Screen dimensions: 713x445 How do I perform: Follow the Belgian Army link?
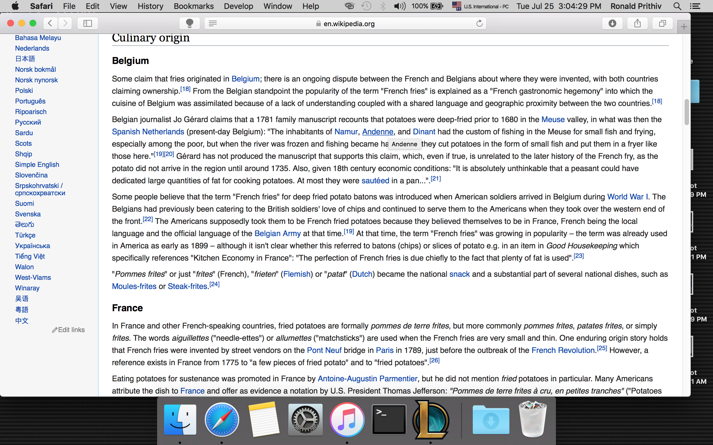[277, 233]
